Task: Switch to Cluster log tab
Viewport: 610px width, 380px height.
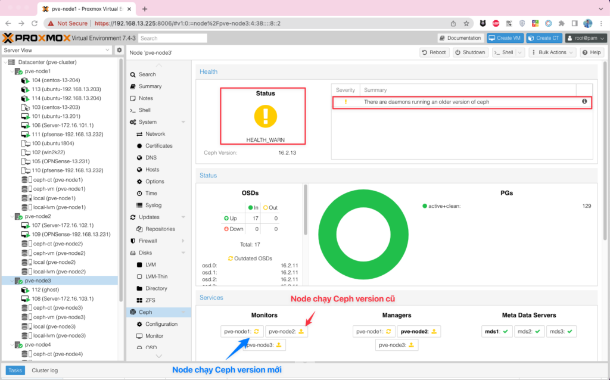Action: pos(45,370)
